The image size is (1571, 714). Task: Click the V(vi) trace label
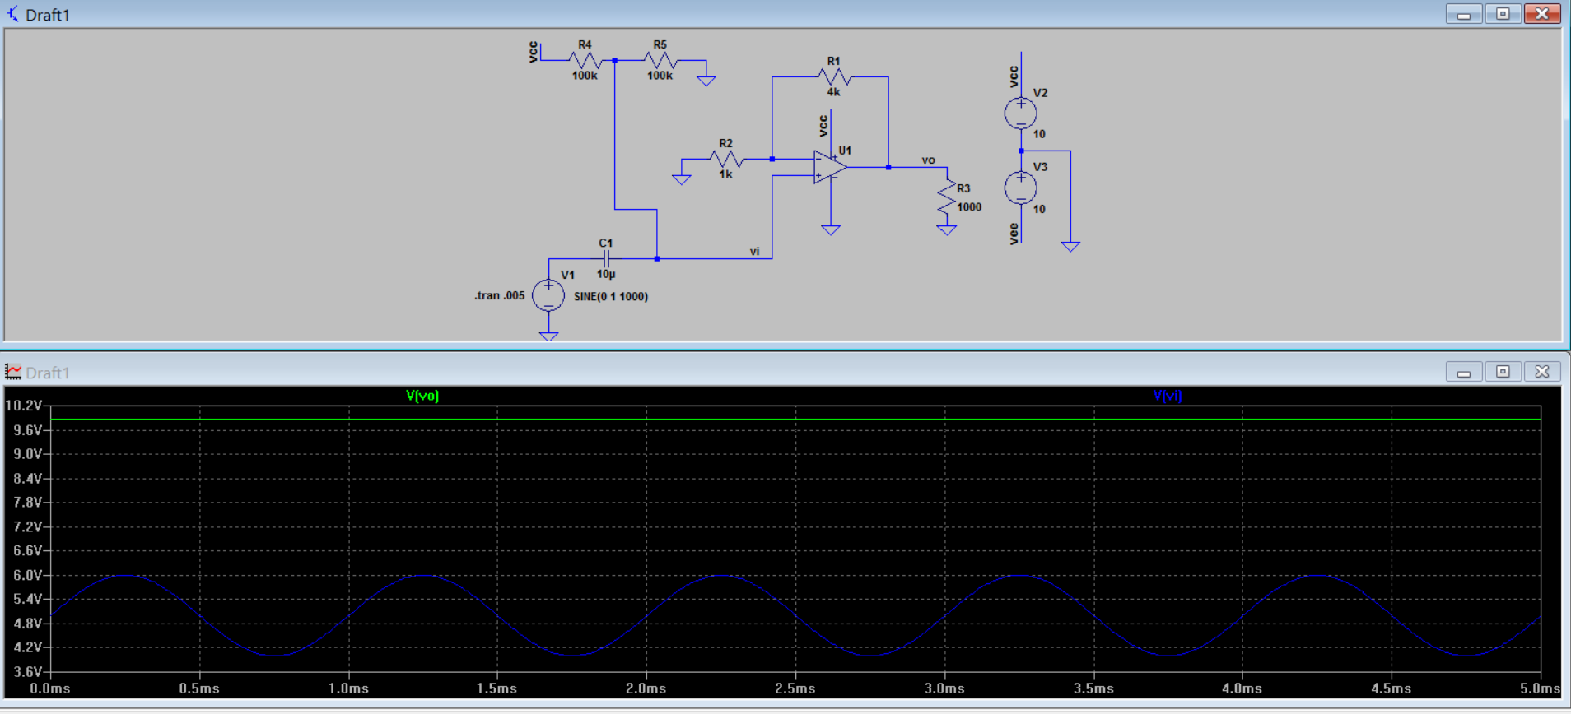click(1168, 396)
